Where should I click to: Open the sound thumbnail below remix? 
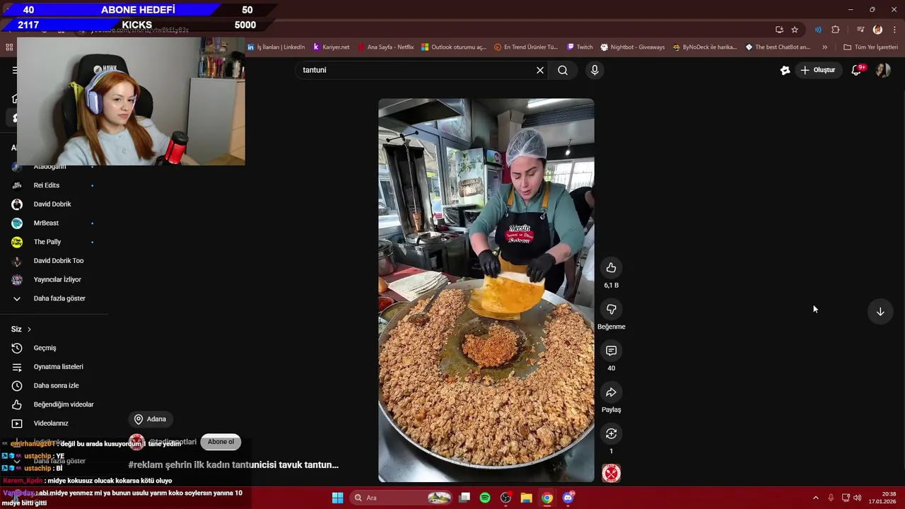coord(611,474)
